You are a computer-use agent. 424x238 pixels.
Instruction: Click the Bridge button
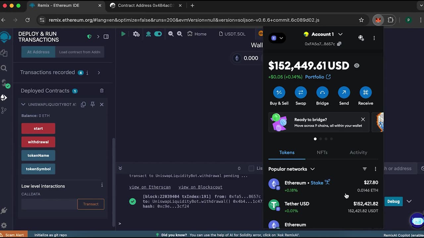click(322, 96)
